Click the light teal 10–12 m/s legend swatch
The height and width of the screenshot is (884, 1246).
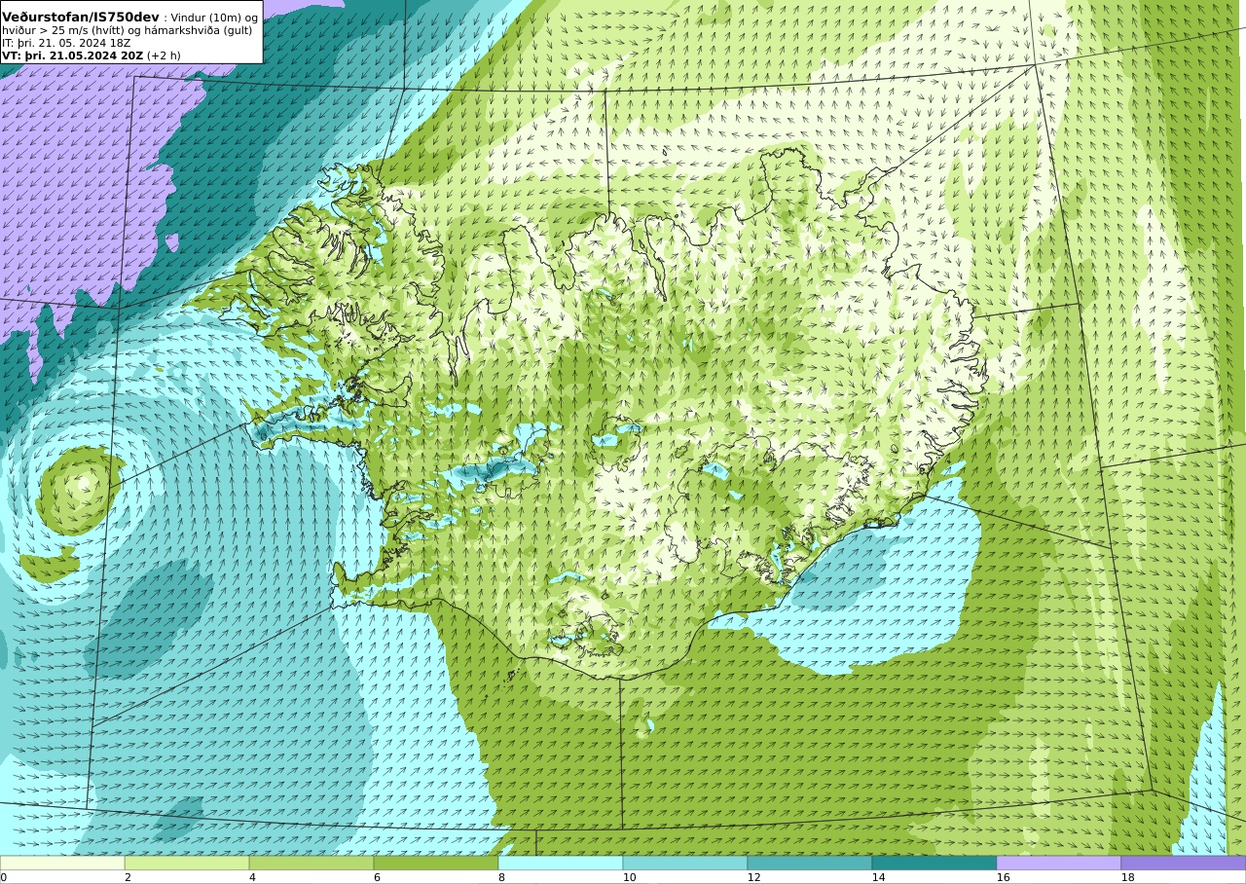(x=685, y=863)
